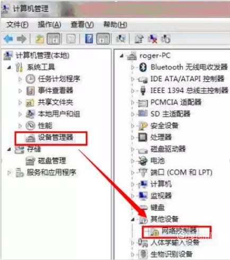The image size is (230, 260).
Task: Click the Back arrow toolbar icon
Action: point(8,39)
